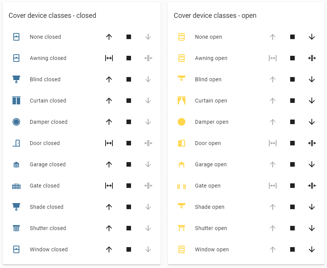
Task: Click the Curtain closed label
Action: pyautogui.click(x=48, y=101)
